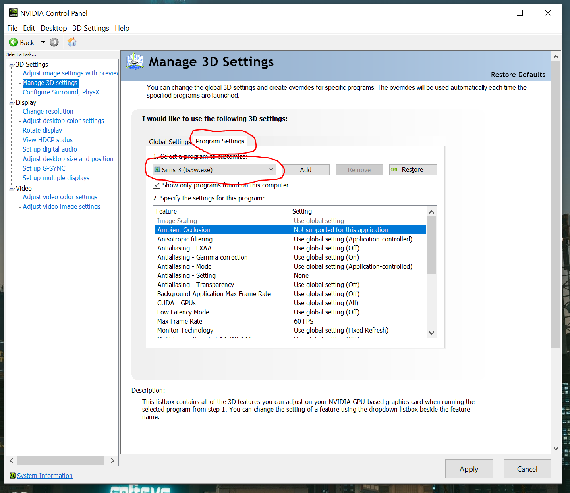Click the Restore button
This screenshot has height=493, width=570.
click(x=413, y=170)
